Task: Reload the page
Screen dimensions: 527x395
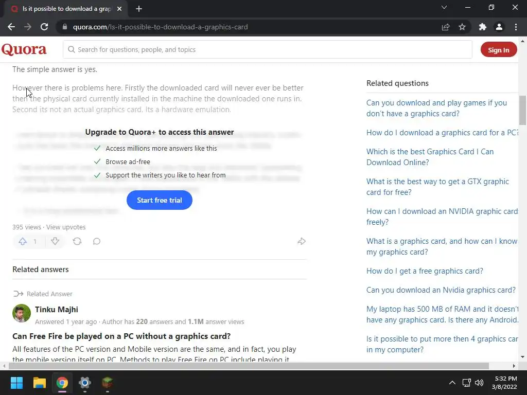Action: point(44,27)
